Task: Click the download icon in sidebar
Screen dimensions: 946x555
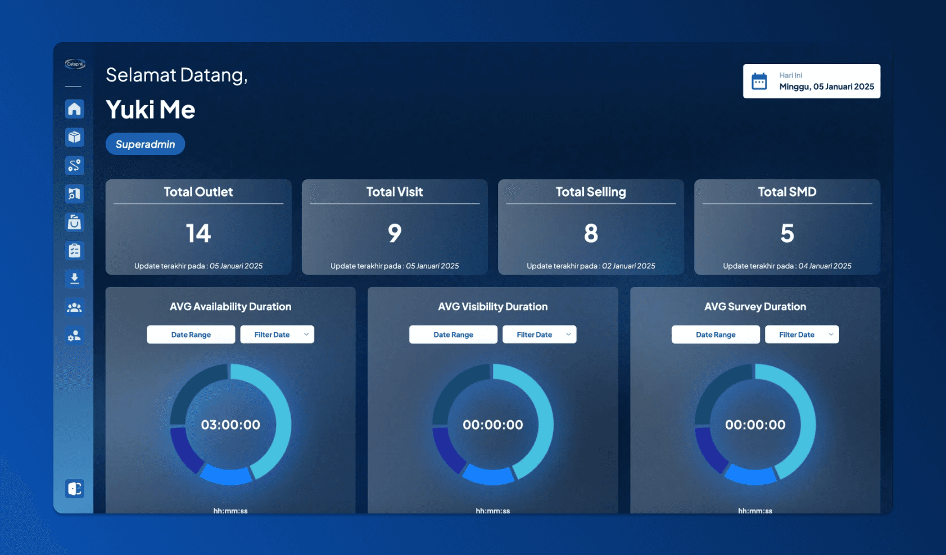Action: 74,279
